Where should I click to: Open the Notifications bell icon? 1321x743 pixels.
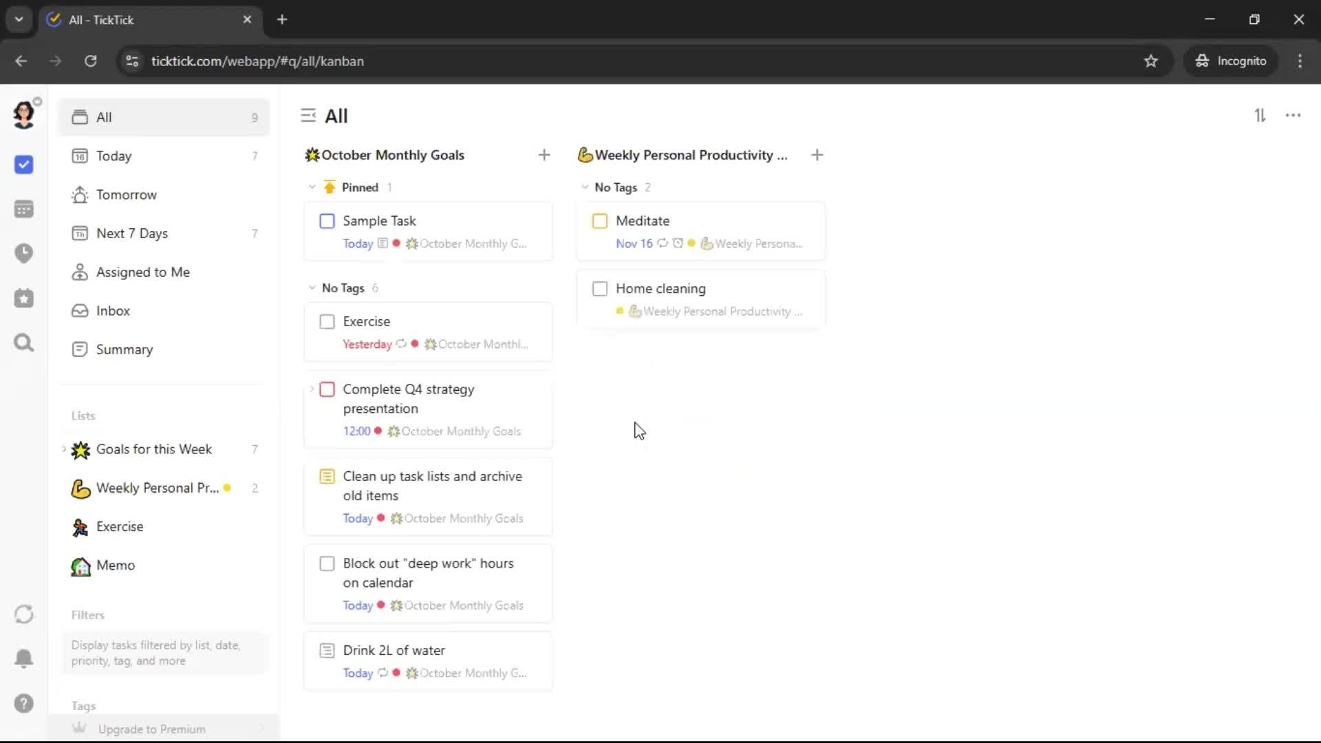click(x=23, y=658)
